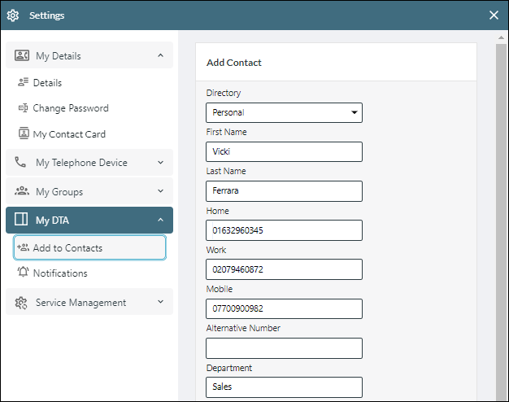This screenshot has height=402, width=509.
Task: Expand the My Groups chevron
Action: pos(160,190)
